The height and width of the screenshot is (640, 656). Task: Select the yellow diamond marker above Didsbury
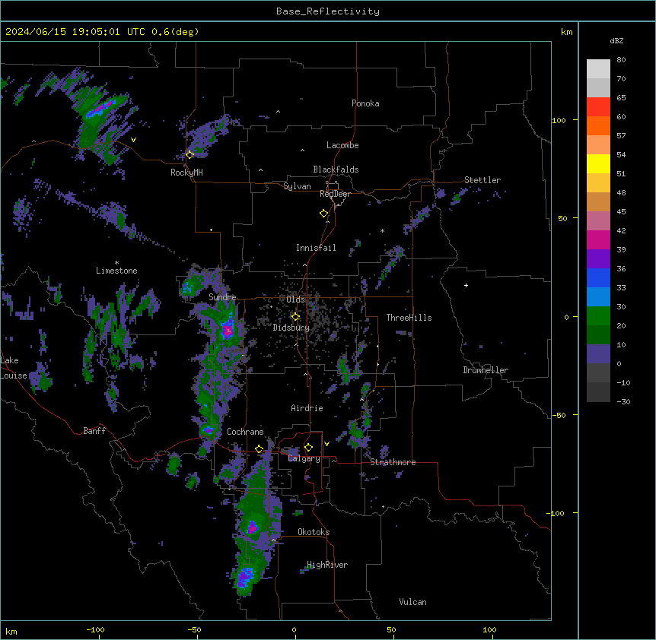click(x=296, y=317)
